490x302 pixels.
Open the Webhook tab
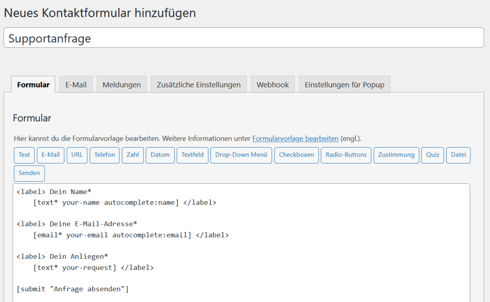(x=273, y=84)
